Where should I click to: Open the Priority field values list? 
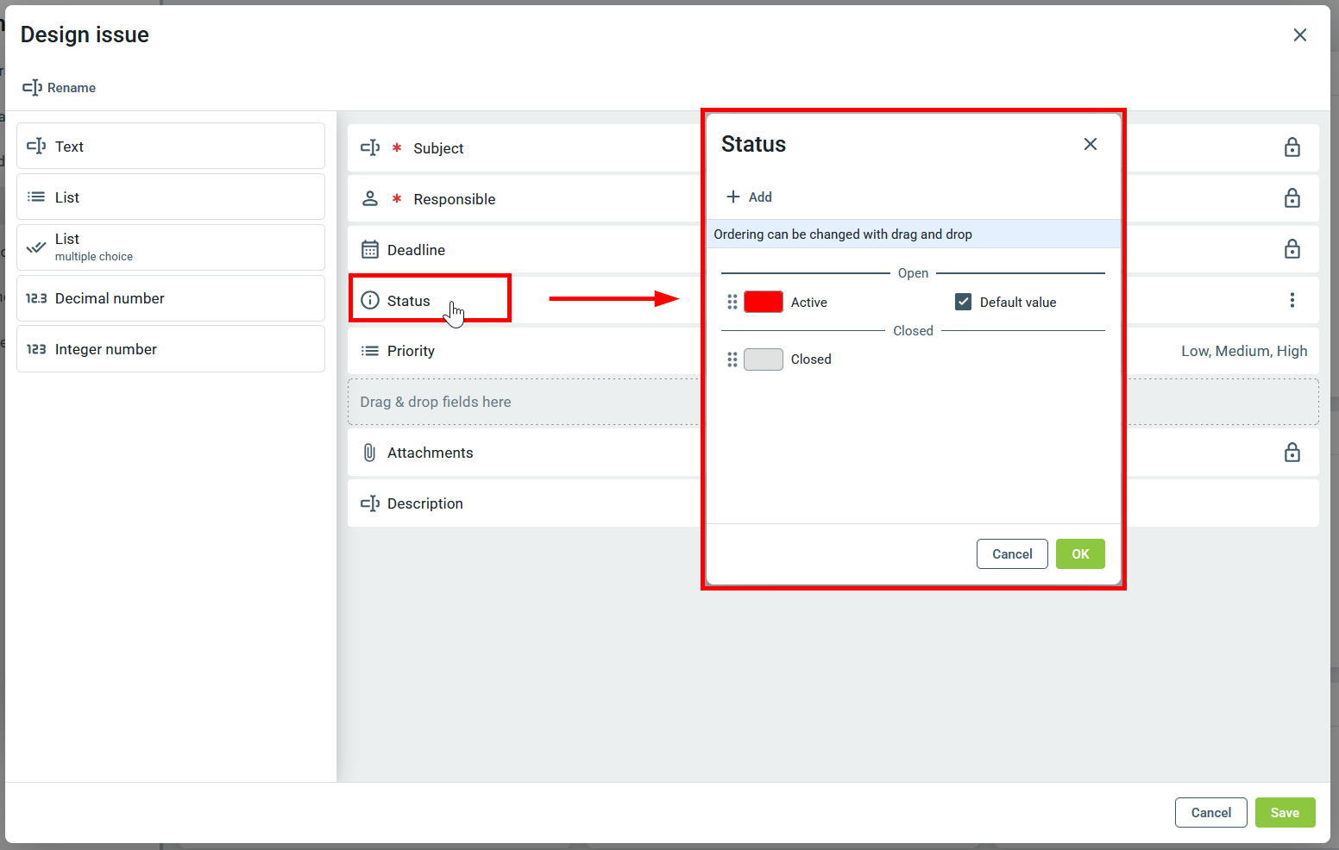[x=1243, y=351]
